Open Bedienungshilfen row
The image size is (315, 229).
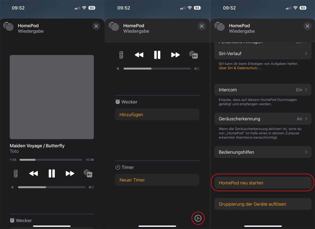tap(263, 152)
